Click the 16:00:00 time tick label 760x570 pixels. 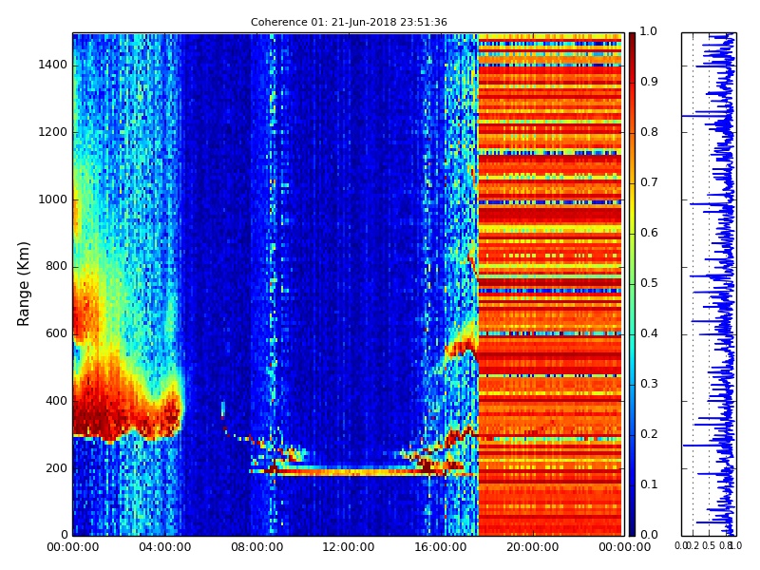[x=441, y=547]
